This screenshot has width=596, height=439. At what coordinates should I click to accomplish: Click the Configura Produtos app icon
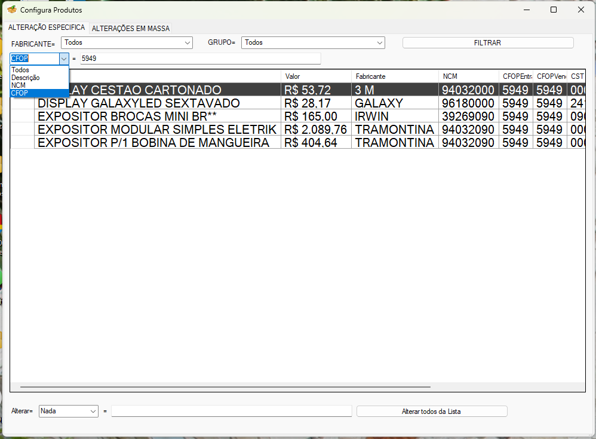tap(12, 10)
